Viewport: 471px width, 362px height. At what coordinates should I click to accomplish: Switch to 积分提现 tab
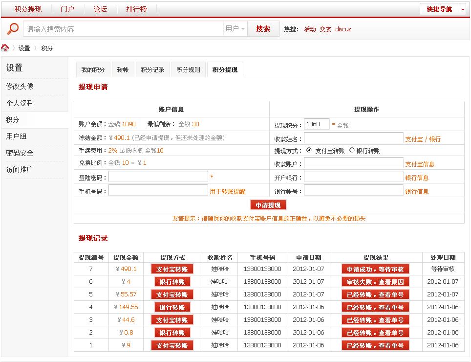(225, 70)
